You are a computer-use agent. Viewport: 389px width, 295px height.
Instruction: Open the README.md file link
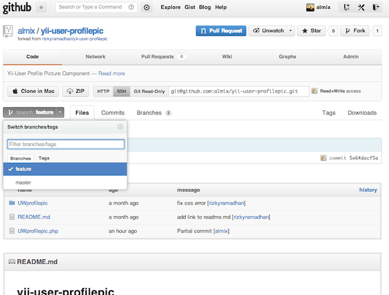click(x=34, y=217)
